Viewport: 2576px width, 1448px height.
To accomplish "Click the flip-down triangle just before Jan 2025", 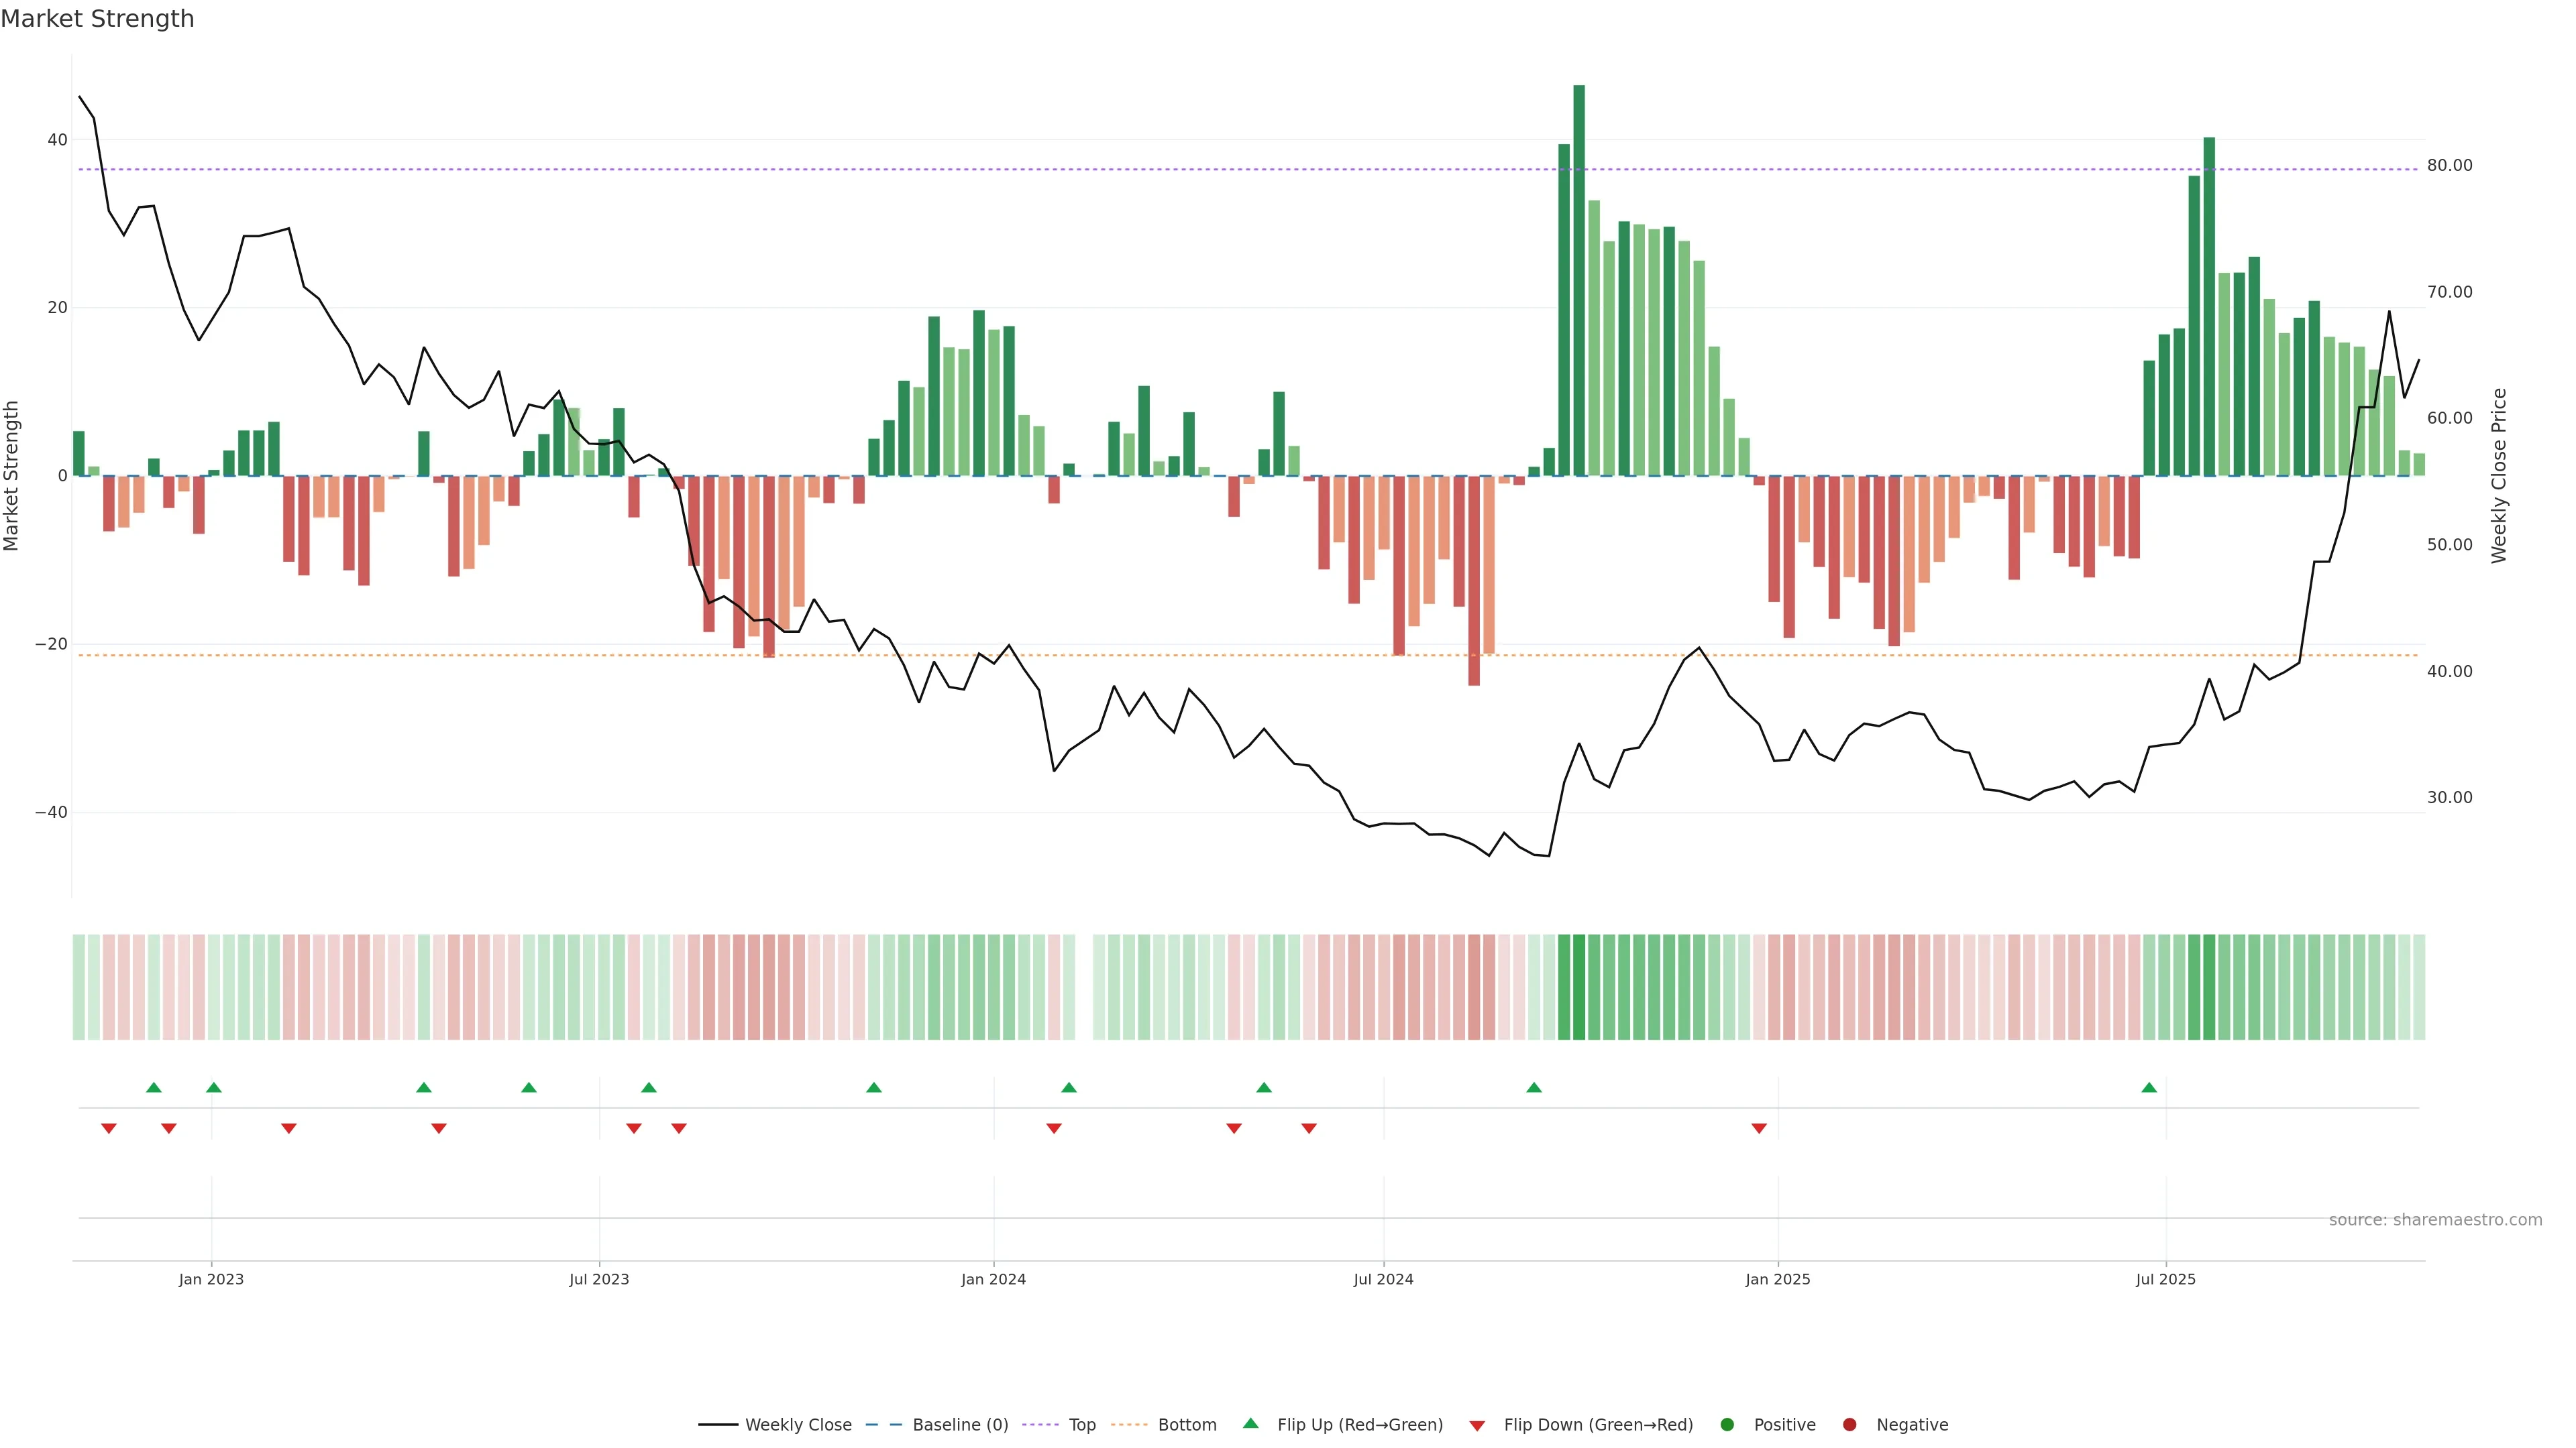I will pyautogui.click(x=1759, y=1128).
